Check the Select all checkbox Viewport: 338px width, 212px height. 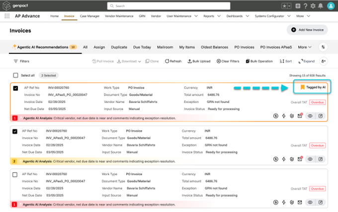coord(16,75)
